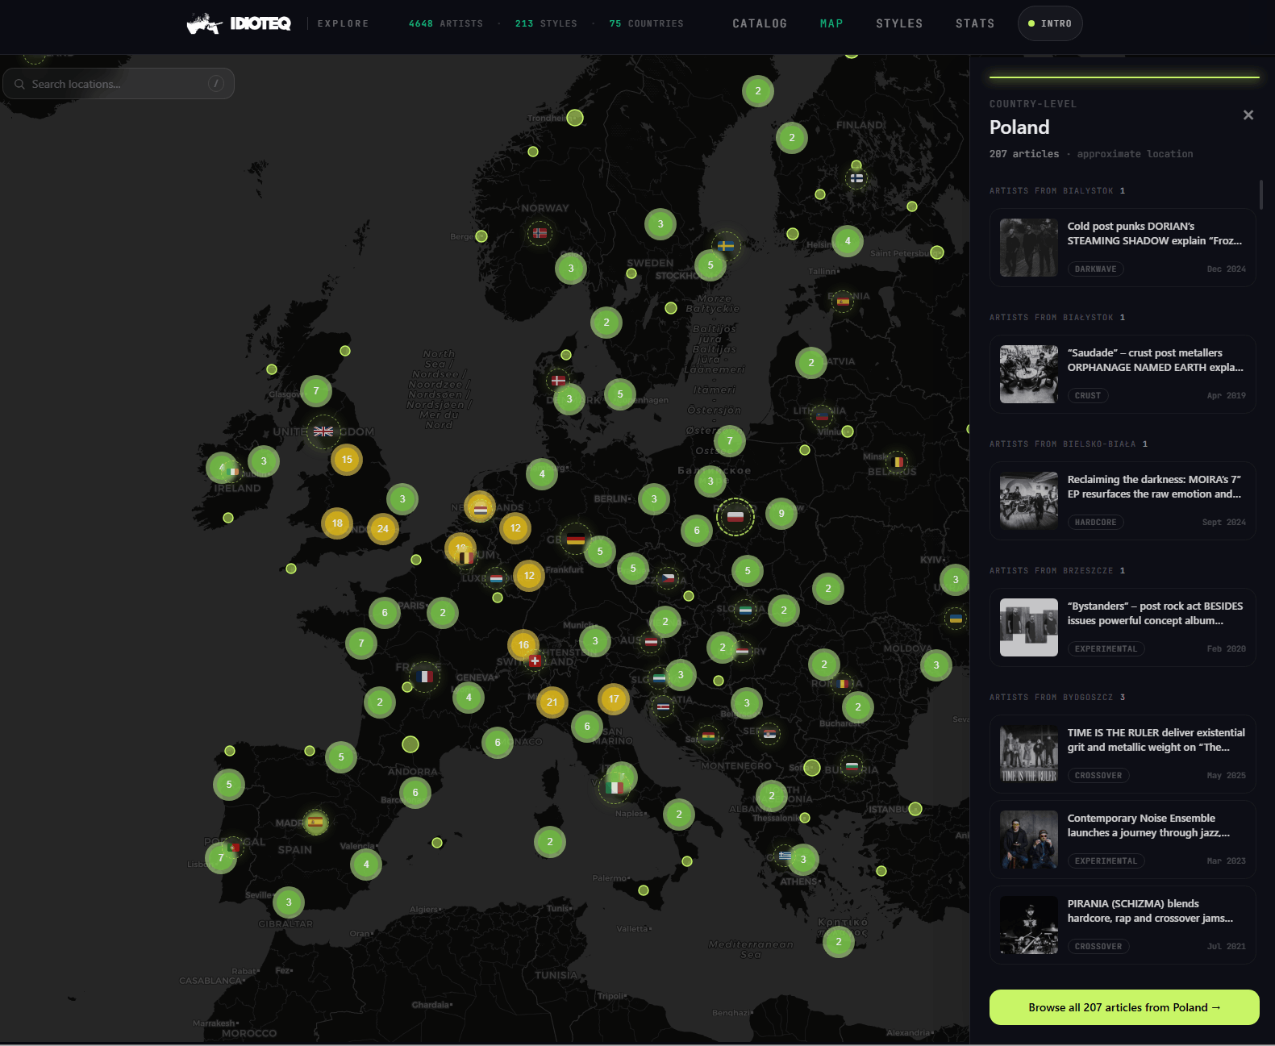Click "Artists from Brzeszcze" heading

point(1057,571)
